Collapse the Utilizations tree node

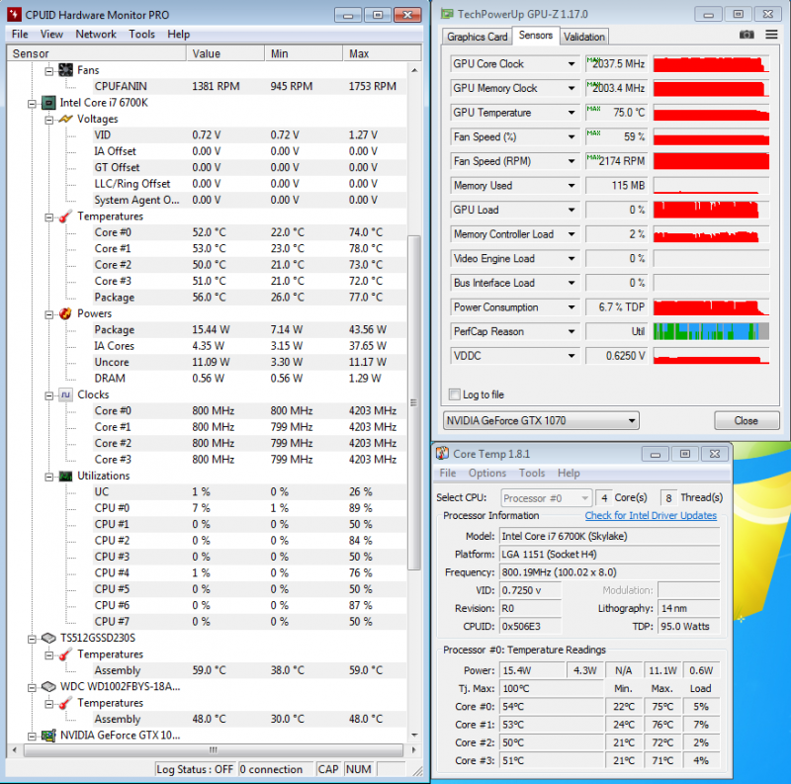[x=48, y=477]
